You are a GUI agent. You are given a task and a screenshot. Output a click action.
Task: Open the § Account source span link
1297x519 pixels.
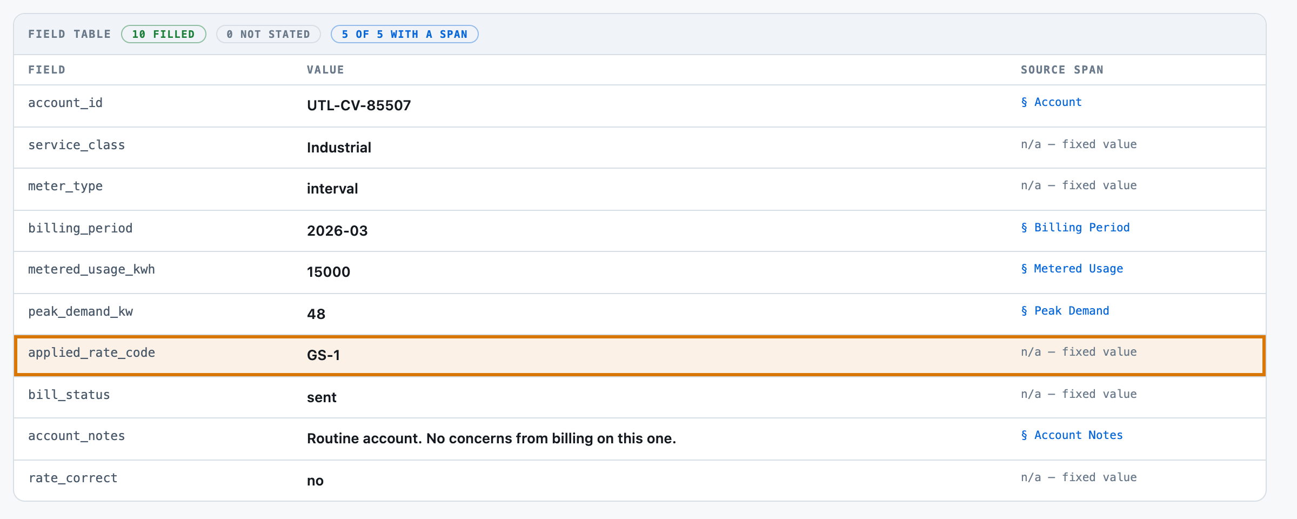click(1051, 102)
